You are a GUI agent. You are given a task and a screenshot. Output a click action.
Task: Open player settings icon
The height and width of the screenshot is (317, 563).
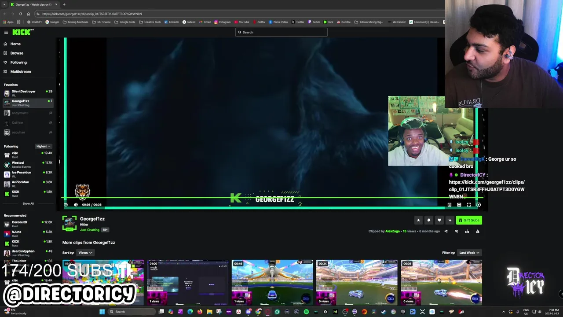point(479,205)
